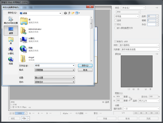
Task: Open the 格式 format dropdown
Action: tap(54, 70)
